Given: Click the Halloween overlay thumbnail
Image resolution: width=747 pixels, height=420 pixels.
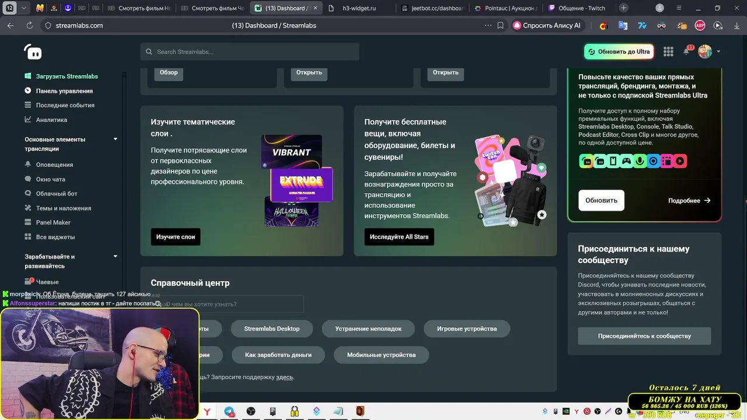Looking at the screenshot, I should coord(292,213).
